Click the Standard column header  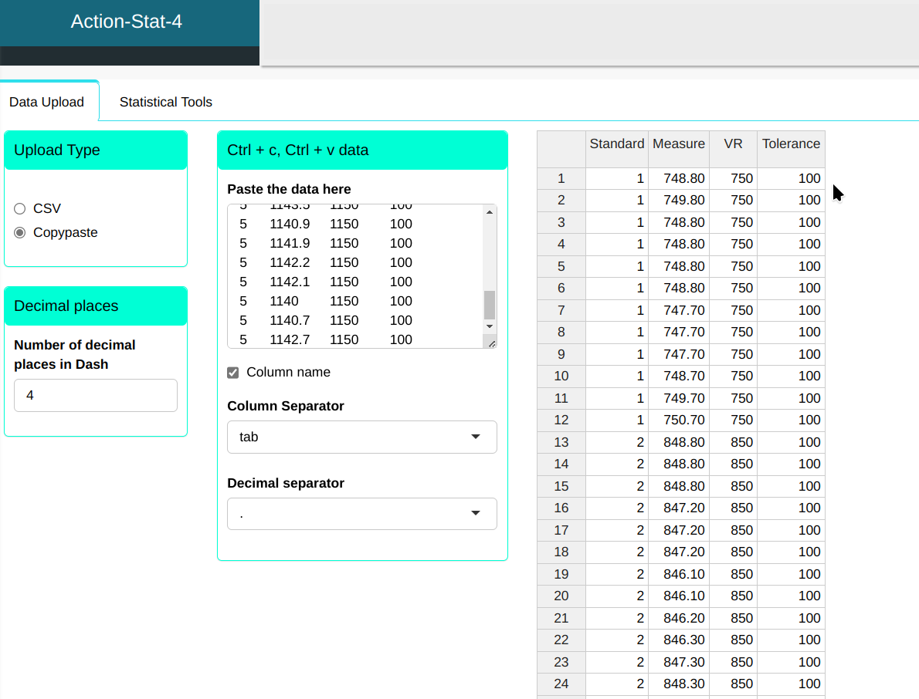[616, 144]
